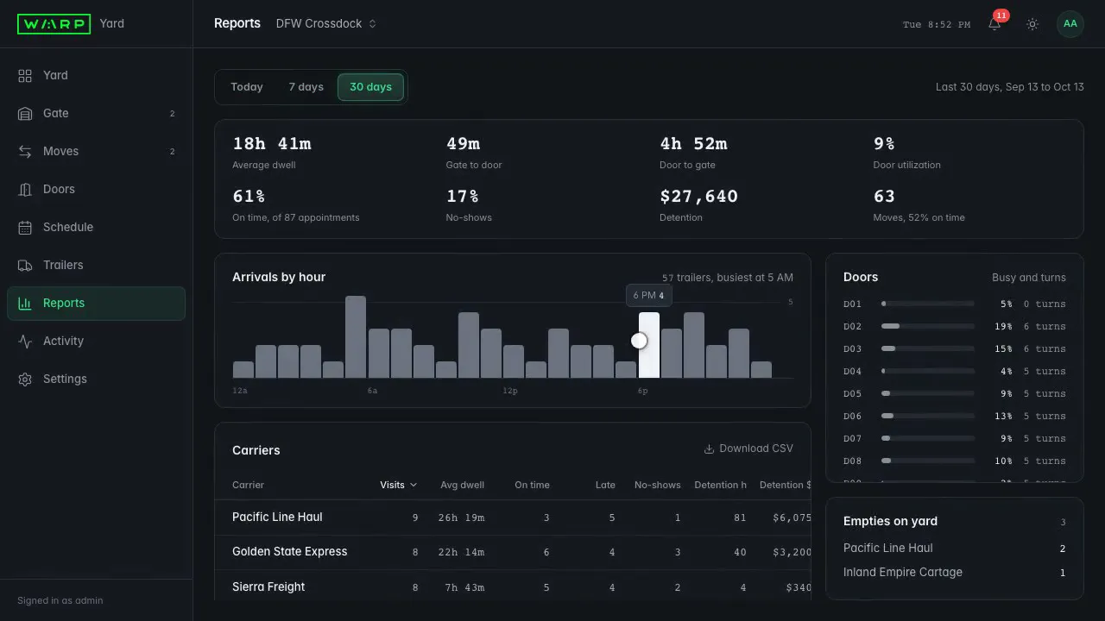This screenshot has width=1105, height=621.
Task: Toggle light theme with sun icon
Action: click(1032, 24)
